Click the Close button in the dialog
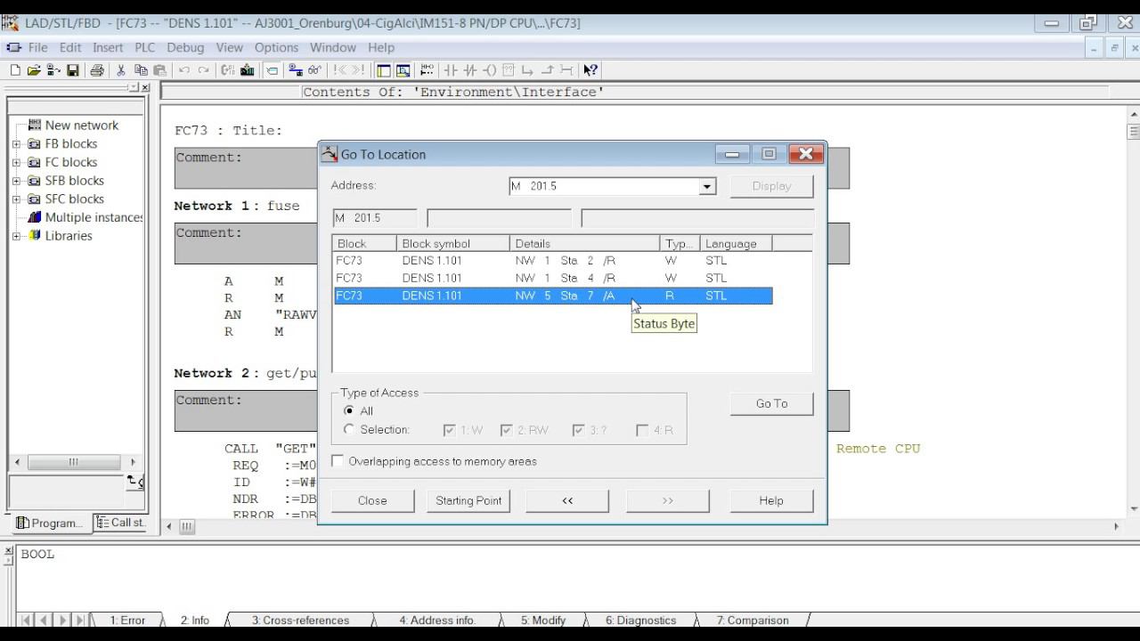This screenshot has height=641, width=1140. point(372,500)
